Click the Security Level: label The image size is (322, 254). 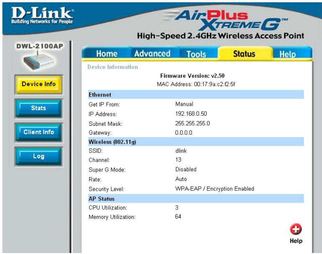coord(106,189)
